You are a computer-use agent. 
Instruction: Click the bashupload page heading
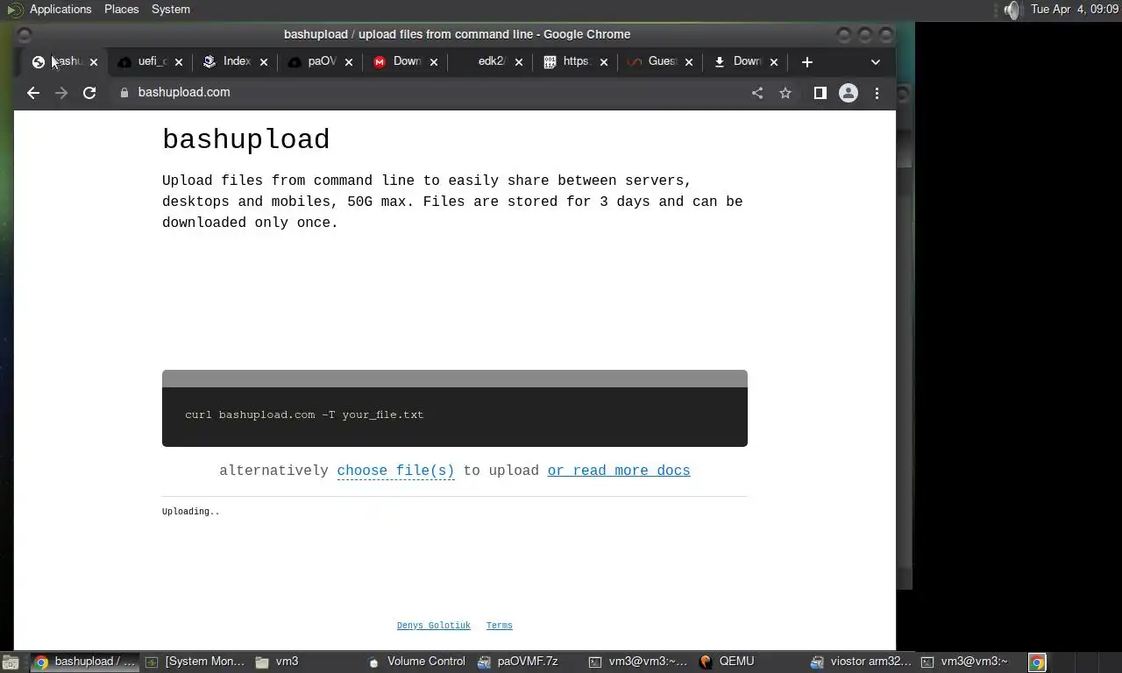[x=246, y=139]
